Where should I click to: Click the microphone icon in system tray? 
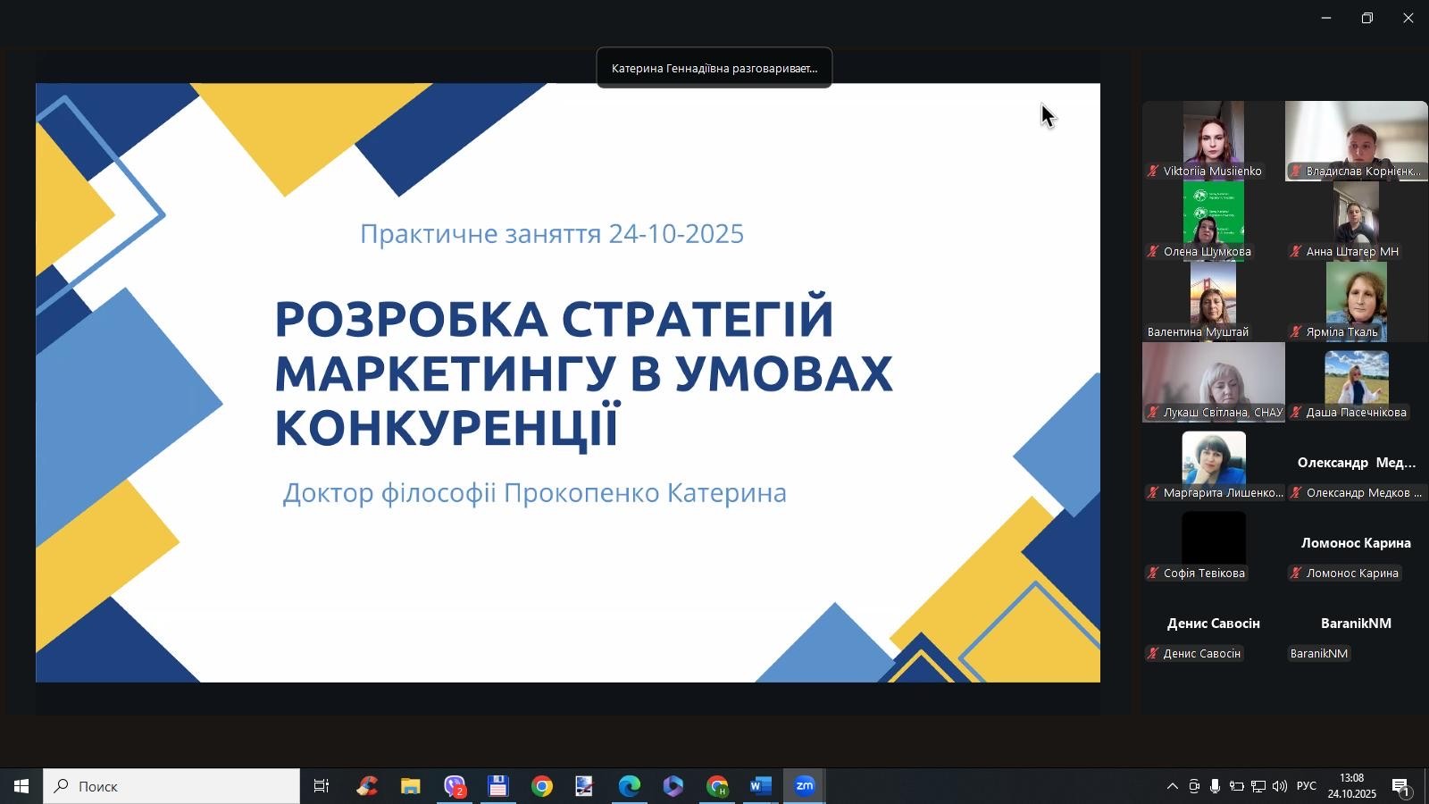click(x=1215, y=786)
